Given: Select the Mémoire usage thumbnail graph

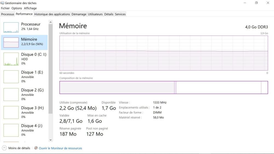Looking at the screenshot, I should [11, 42].
